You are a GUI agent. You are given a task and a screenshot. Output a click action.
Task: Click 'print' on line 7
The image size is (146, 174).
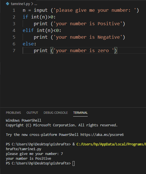[x=41, y=51]
